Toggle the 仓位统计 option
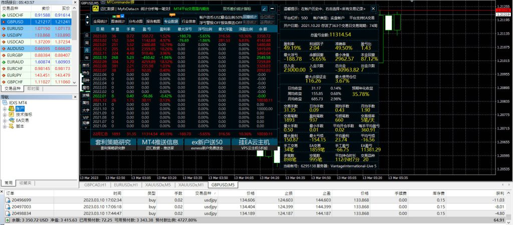 tap(268, 16)
